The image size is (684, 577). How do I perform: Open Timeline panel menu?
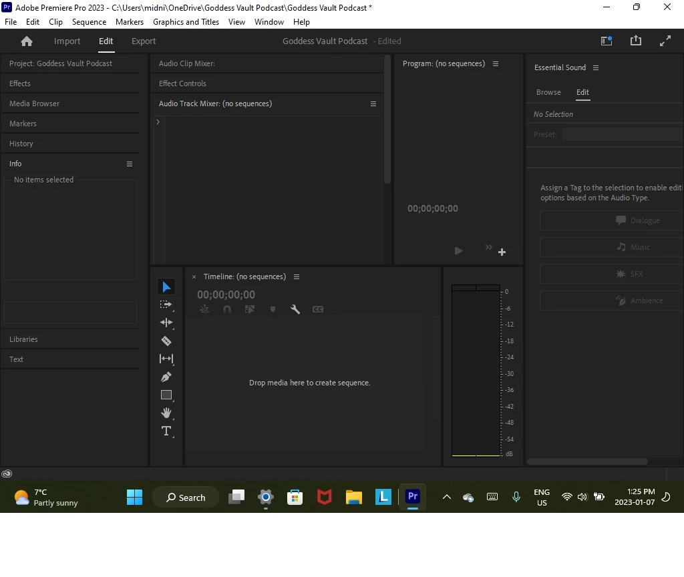tap(297, 277)
